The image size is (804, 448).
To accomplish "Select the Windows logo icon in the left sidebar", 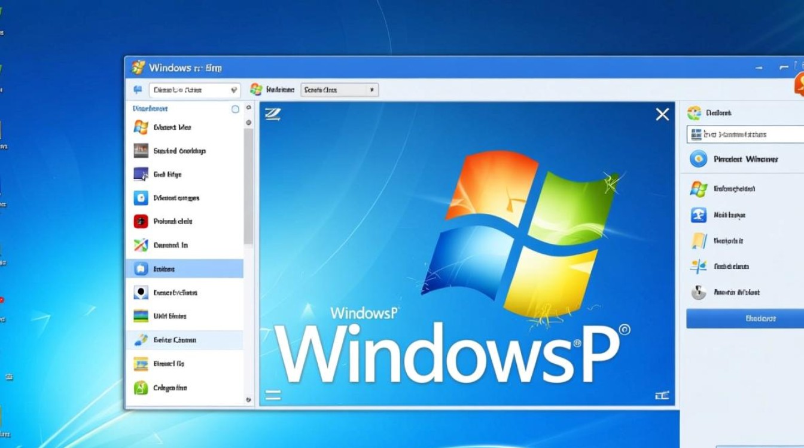I will 141,127.
